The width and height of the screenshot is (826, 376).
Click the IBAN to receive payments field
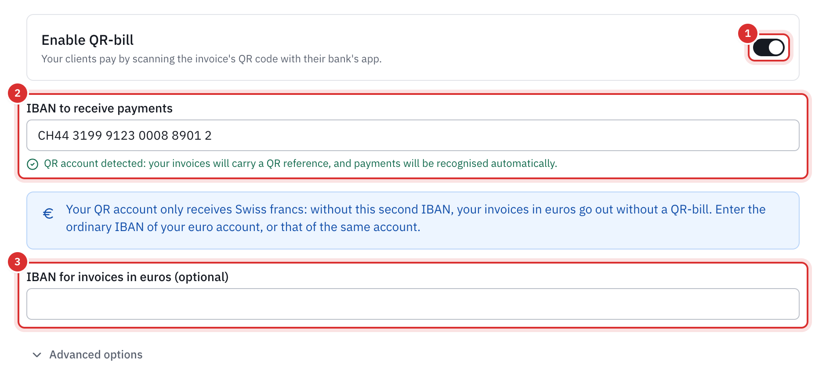pyautogui.click(x=413, y=135)
